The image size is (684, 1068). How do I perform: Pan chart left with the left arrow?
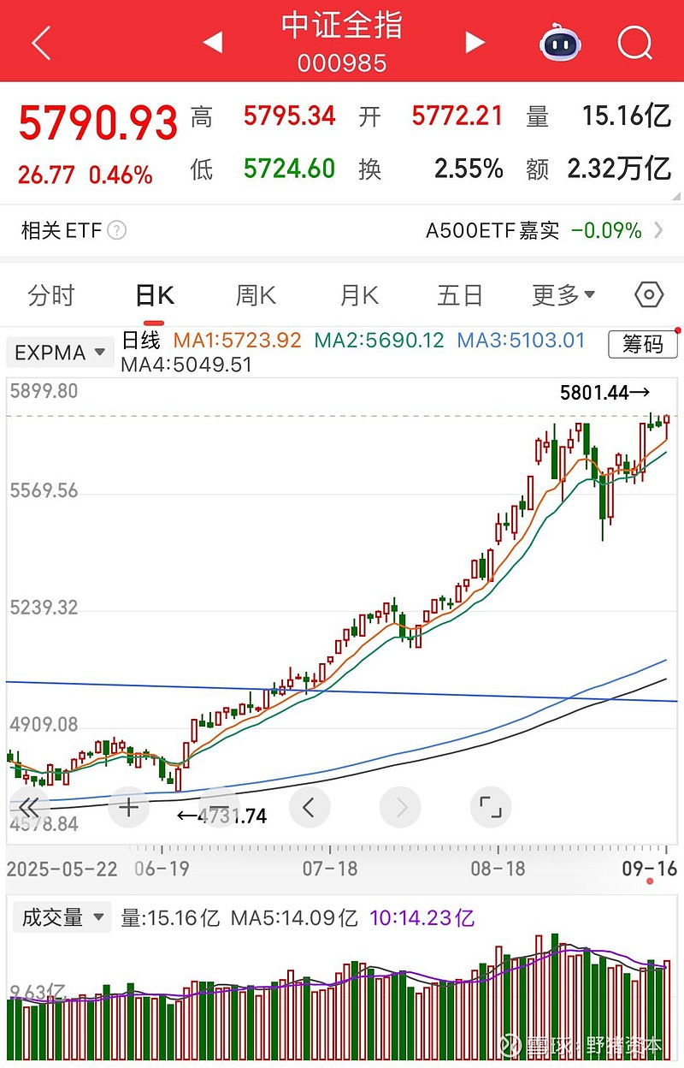(310, 806)
